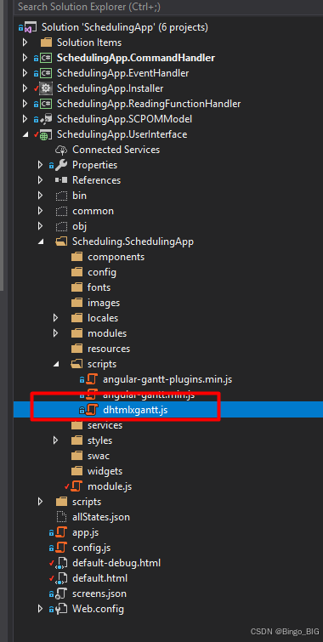Expand the Solution Items folder

click(25, 43)
